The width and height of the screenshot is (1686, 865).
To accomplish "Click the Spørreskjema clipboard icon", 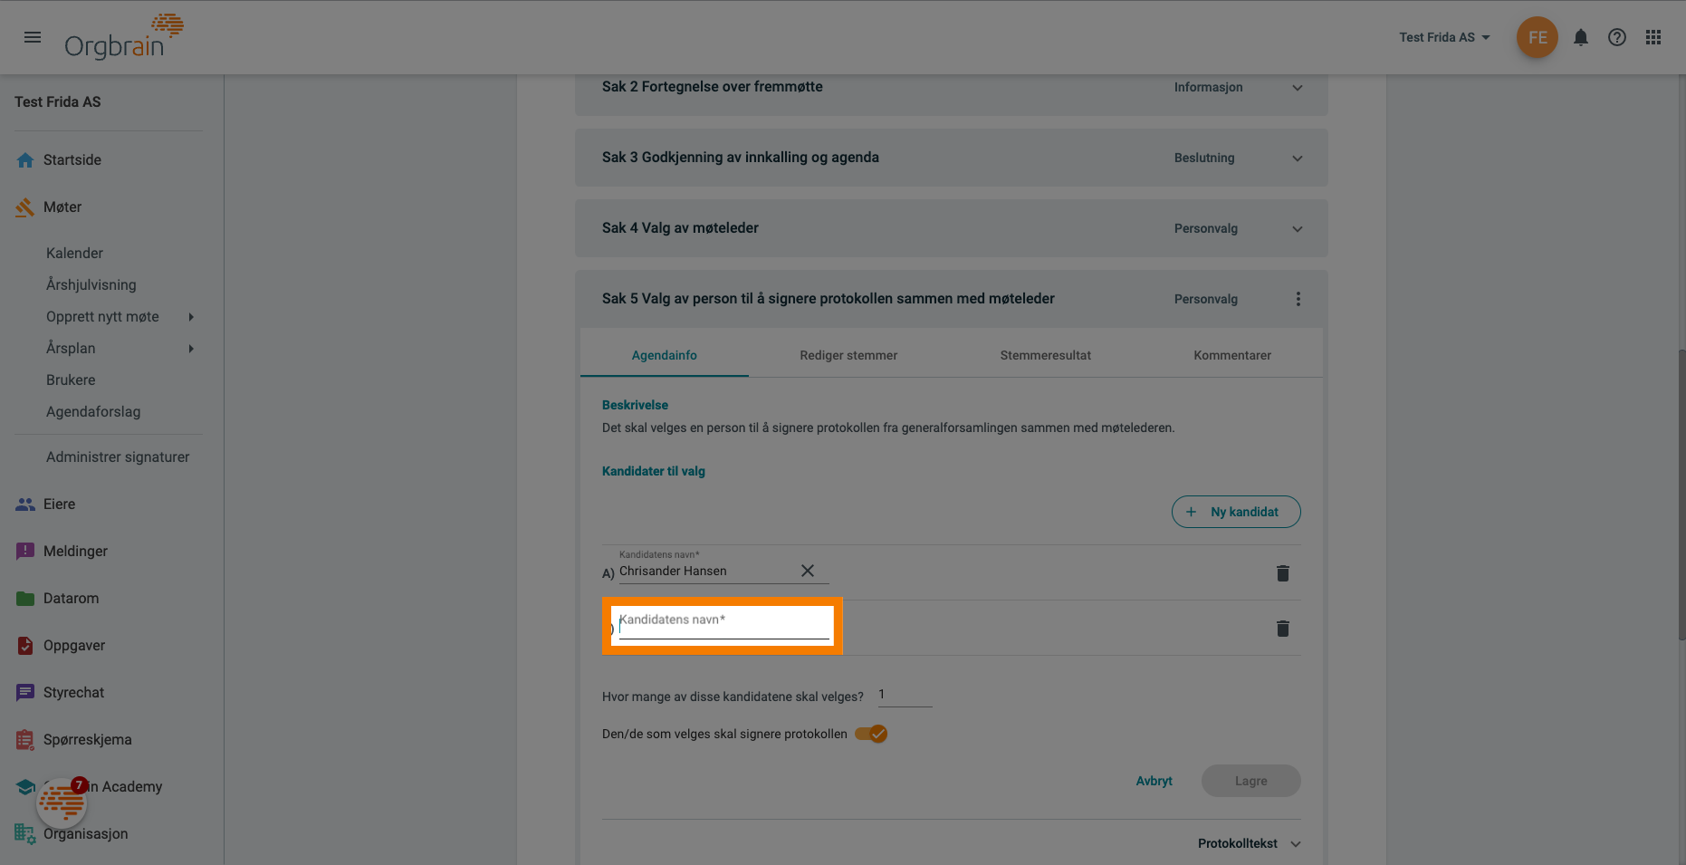I will 25,740.
